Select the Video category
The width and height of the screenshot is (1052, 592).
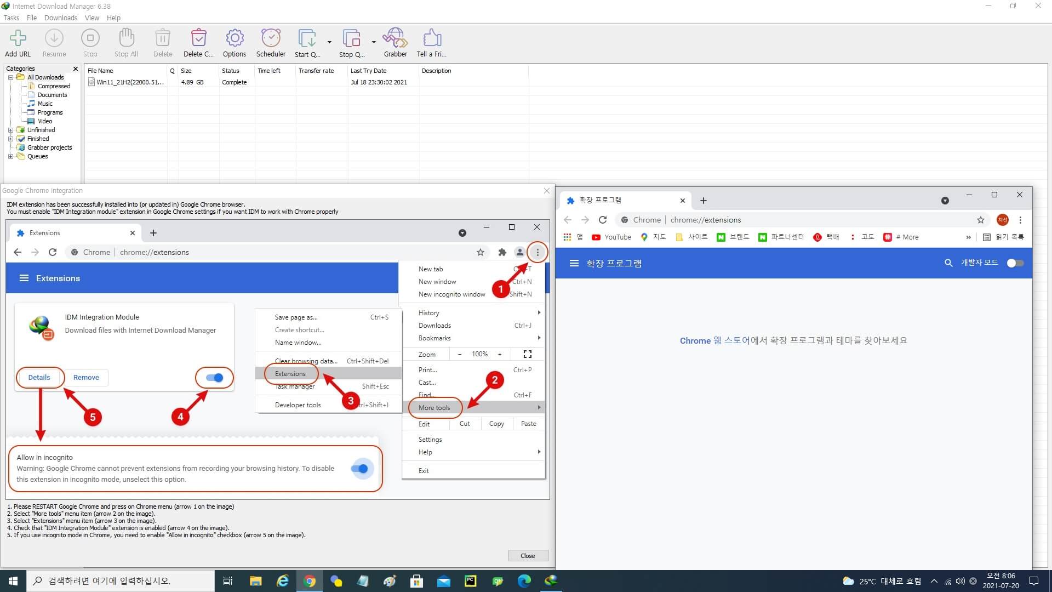tap(45, 121)
